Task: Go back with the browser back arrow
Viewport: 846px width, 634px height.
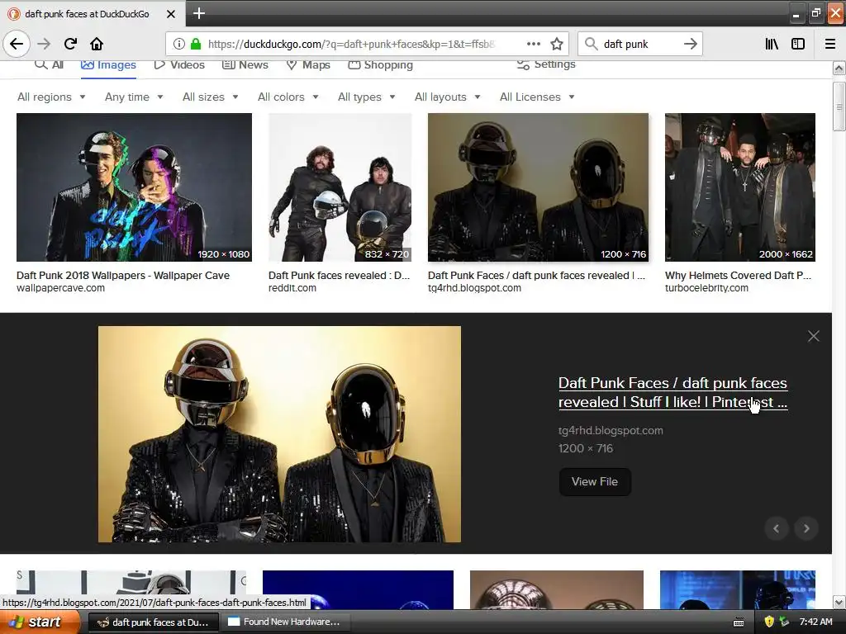Action: pyautogui.click(x=17, y=44)
